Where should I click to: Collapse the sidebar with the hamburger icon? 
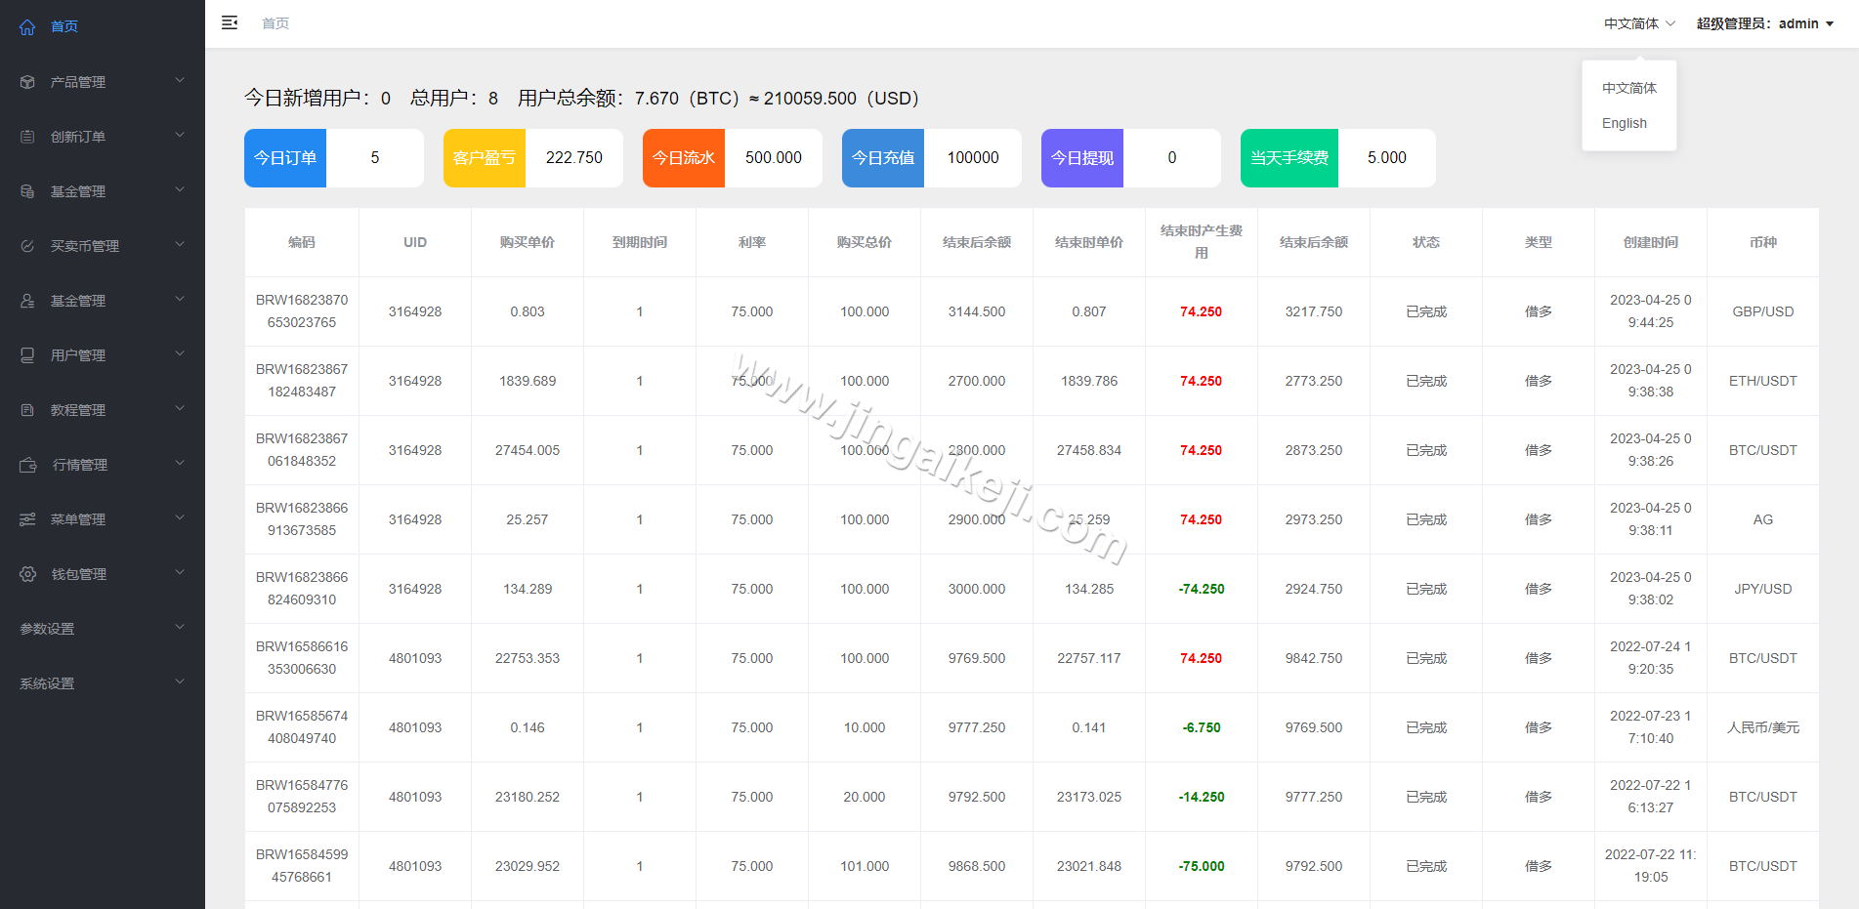230,22
